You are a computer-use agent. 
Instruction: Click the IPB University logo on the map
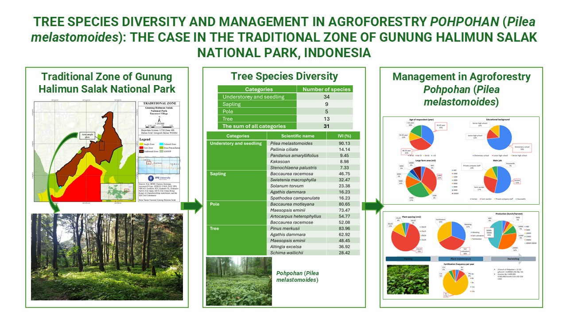click(159, 178)
